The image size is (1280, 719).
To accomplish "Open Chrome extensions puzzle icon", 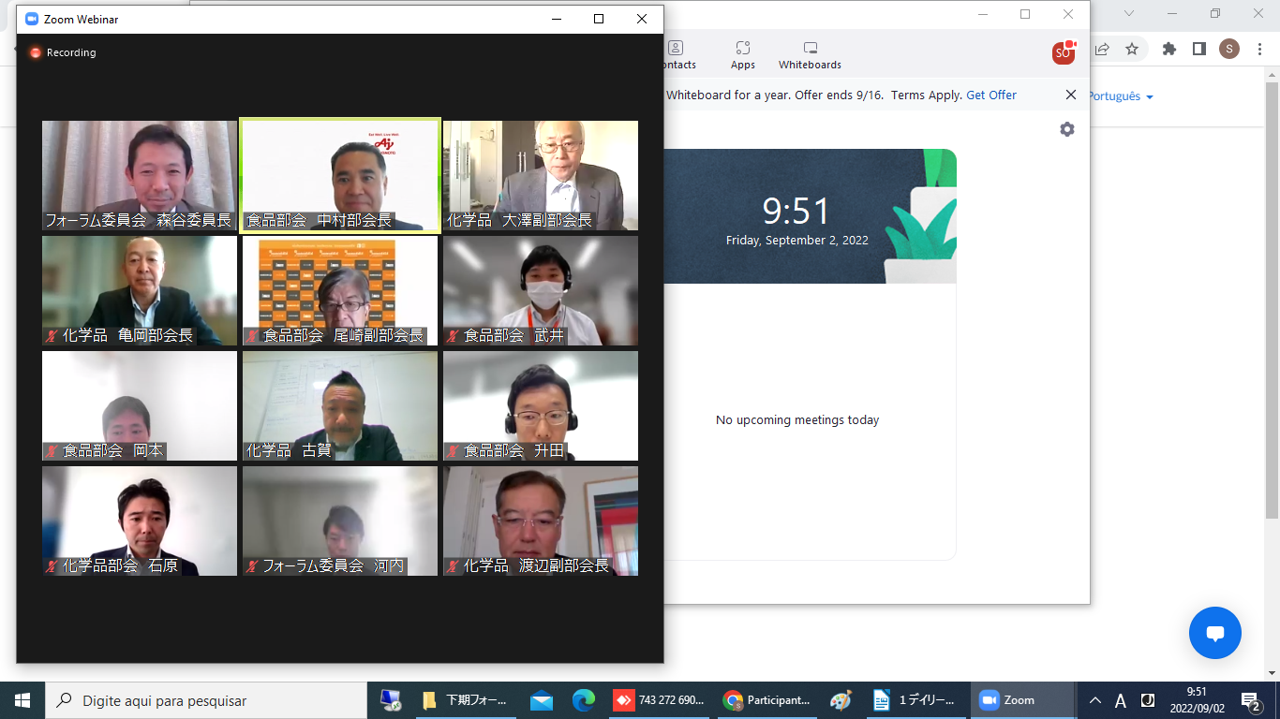I will pyautogui.click(x=1168, y=49).
